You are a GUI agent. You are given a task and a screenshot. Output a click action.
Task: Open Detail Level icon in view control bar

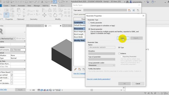coord(39,90)
